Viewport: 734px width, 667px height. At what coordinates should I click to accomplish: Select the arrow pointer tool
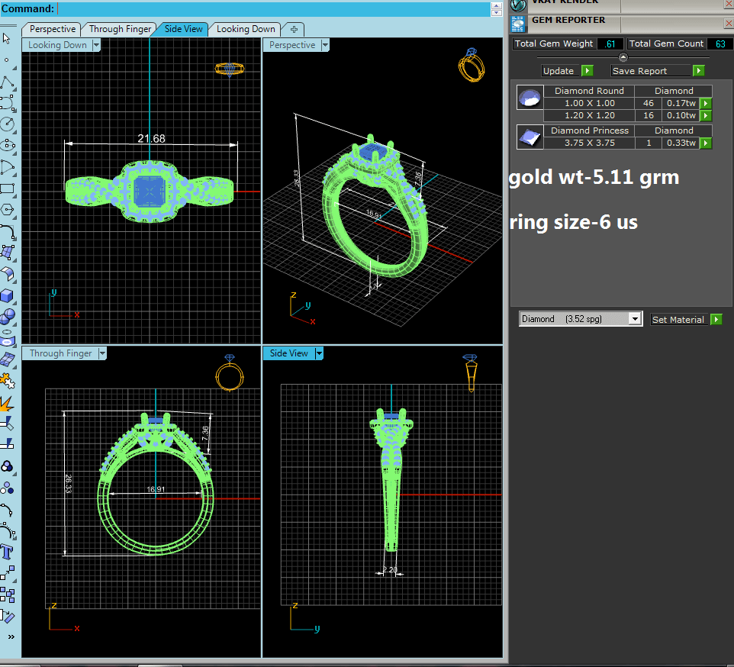point(7,38)
